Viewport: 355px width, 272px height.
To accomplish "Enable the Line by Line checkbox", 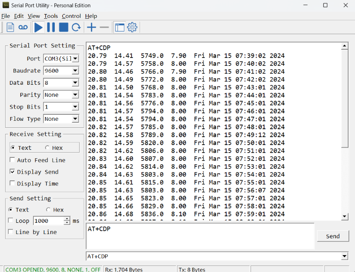I will (x=11, y=232).
